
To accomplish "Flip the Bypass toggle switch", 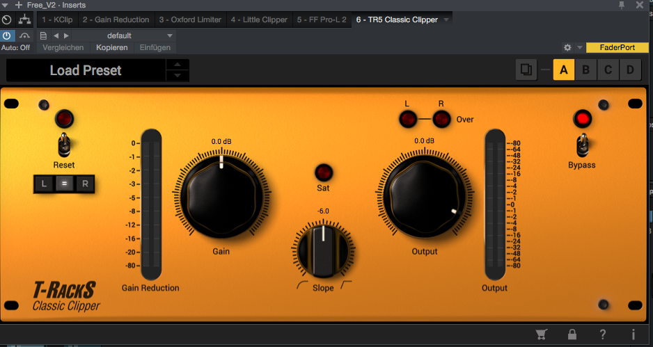I will coord(582,145).
